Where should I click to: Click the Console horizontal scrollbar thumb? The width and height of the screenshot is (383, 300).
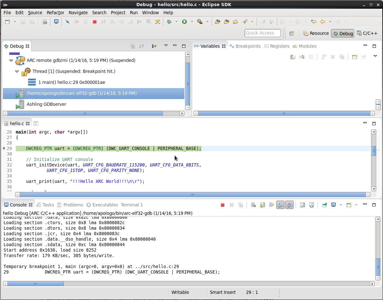click(x=36, y=284)
